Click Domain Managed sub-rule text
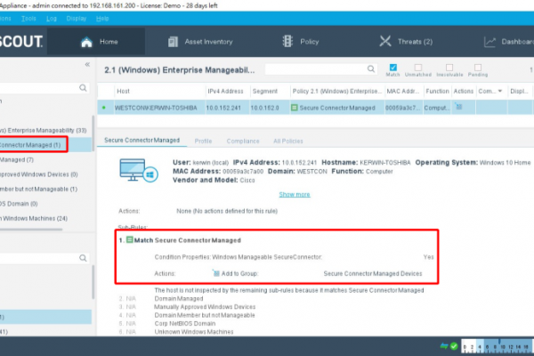534x356 pixels. point(179,299)
